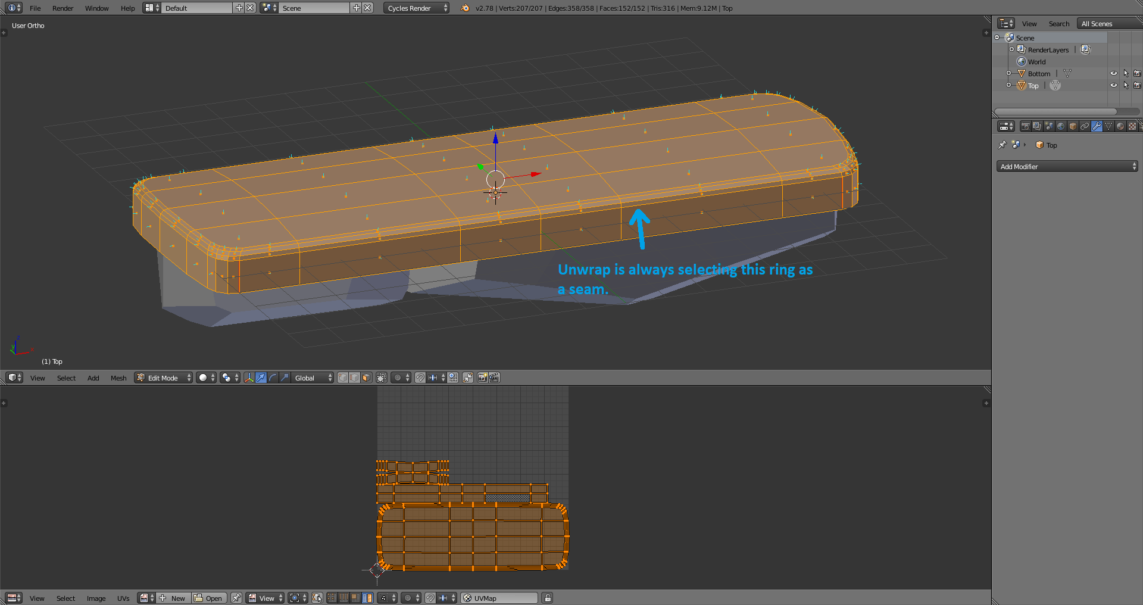Open the Mesh menu
This screenshot has width=1143, height=605.
118,378
